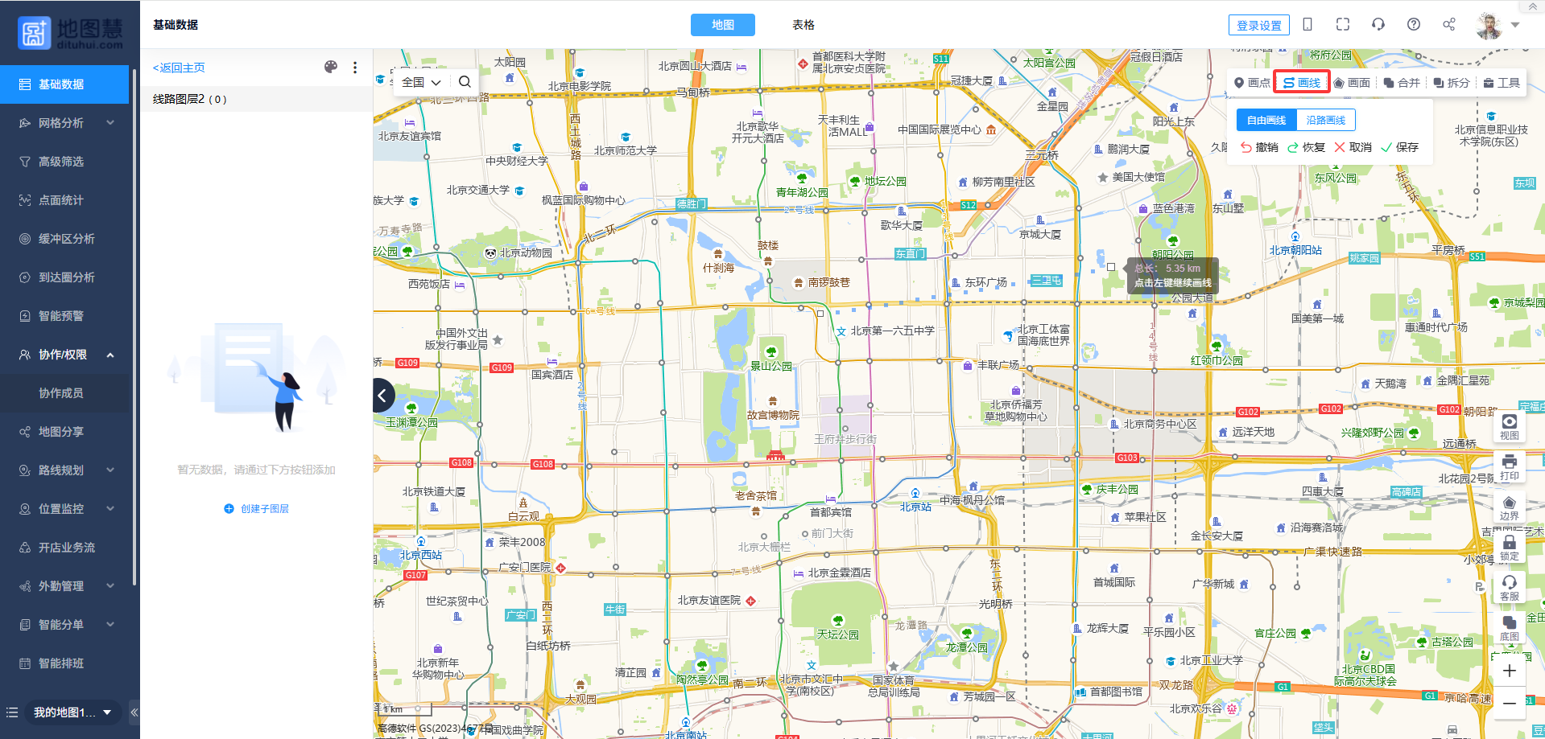
Task: Click the 锁定 lock map button
Action: [x=1509, y=548]
